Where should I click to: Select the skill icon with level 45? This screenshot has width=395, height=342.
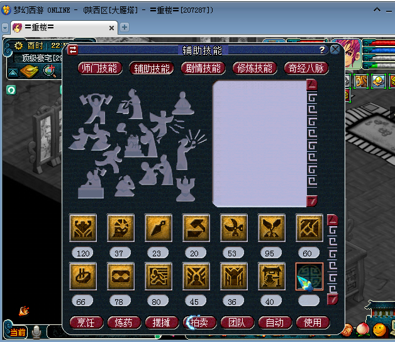[x=196, y=276]
